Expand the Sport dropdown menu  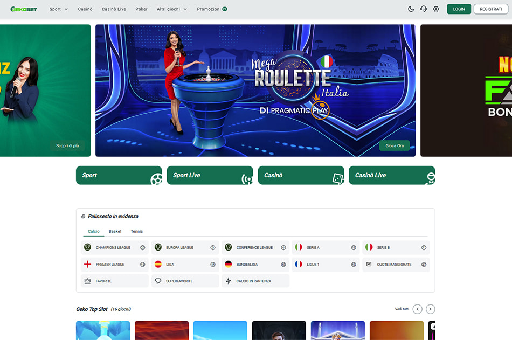[58, 9]
